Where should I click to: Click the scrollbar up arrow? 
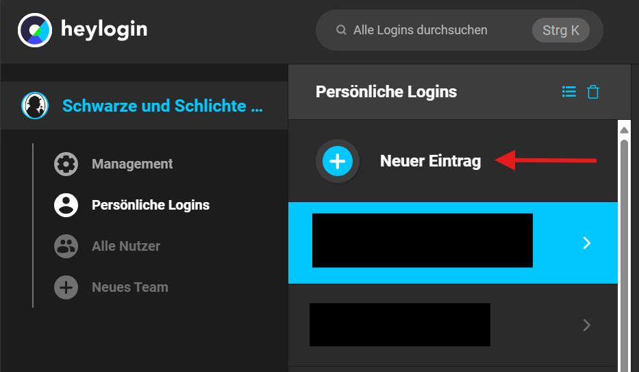click(x=624, y=129)
